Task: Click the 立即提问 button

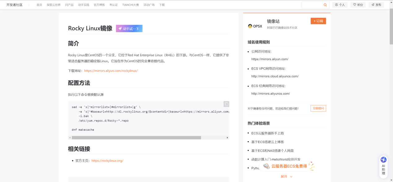Action: point(318,108)
